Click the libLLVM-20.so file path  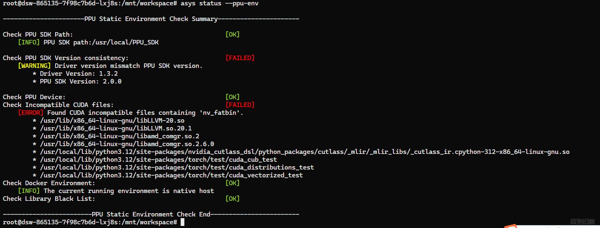pos(112,121)
